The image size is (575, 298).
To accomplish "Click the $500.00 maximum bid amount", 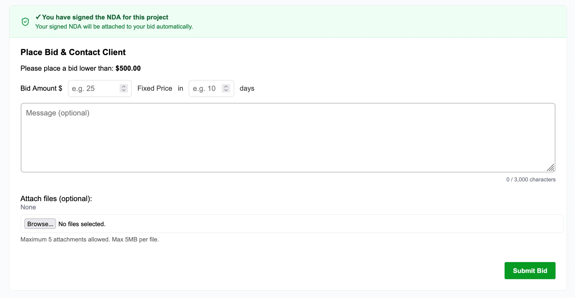I will point(128,68).
